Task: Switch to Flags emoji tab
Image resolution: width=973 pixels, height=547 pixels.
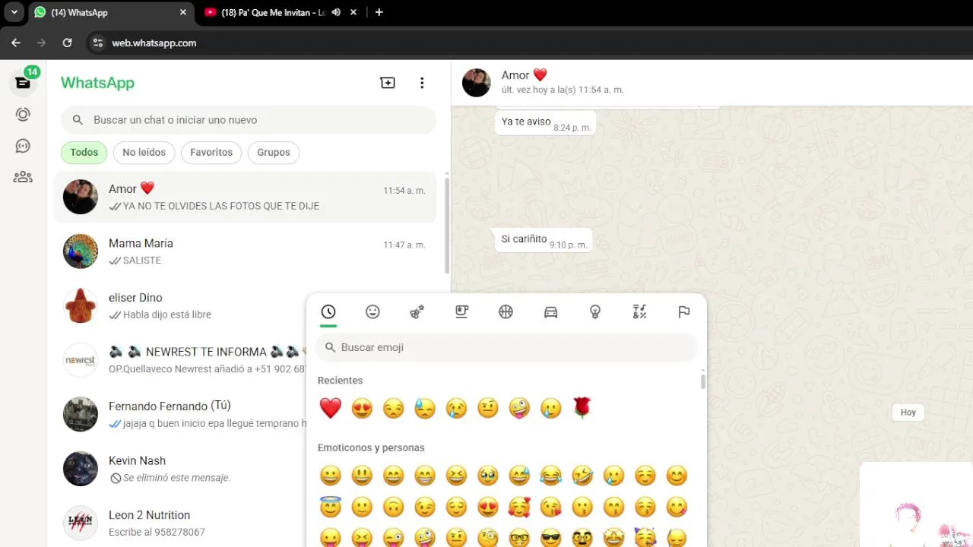Action: (x=684, y=311)
